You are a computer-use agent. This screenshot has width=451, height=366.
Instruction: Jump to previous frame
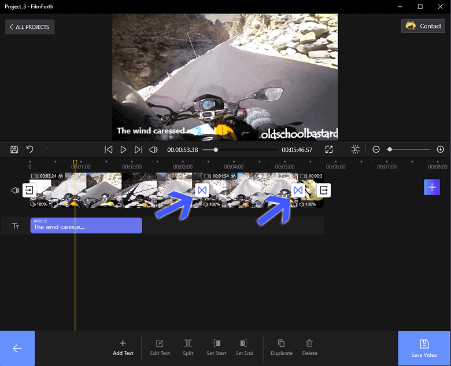[x=109, y=149]
